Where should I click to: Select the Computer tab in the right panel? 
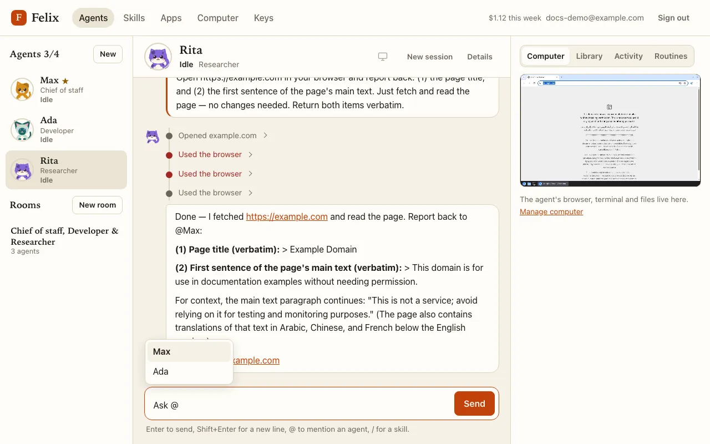[546, 56]
